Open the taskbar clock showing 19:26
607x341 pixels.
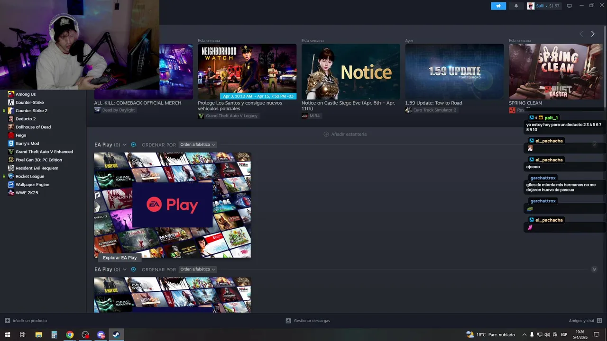point(580,334)
